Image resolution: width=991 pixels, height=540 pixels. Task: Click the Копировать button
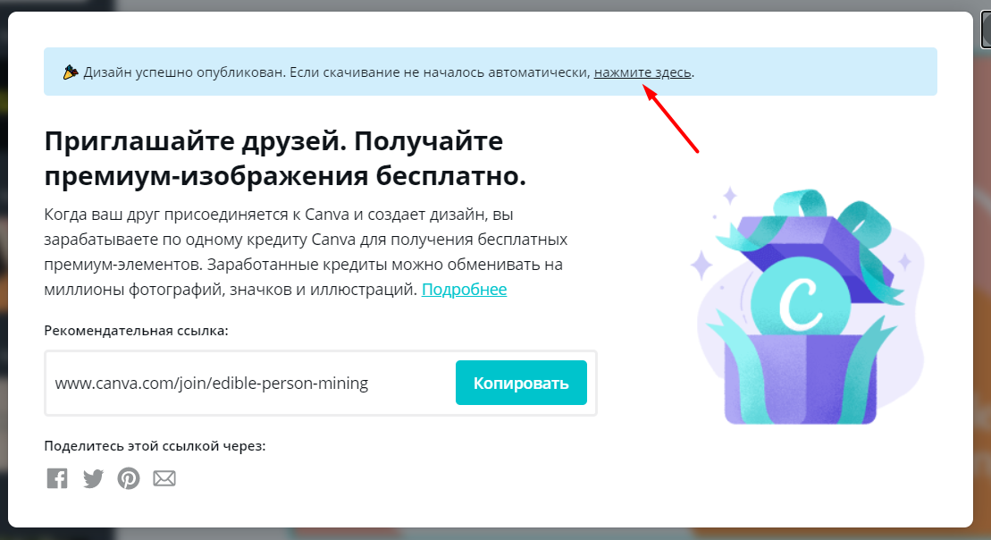521,383
